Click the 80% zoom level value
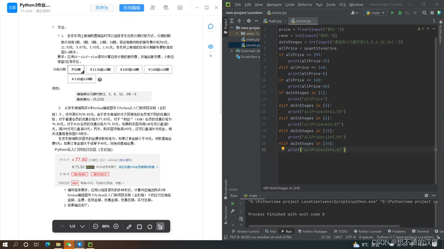Viewport: 444px width, 249px height. (106, 227)
